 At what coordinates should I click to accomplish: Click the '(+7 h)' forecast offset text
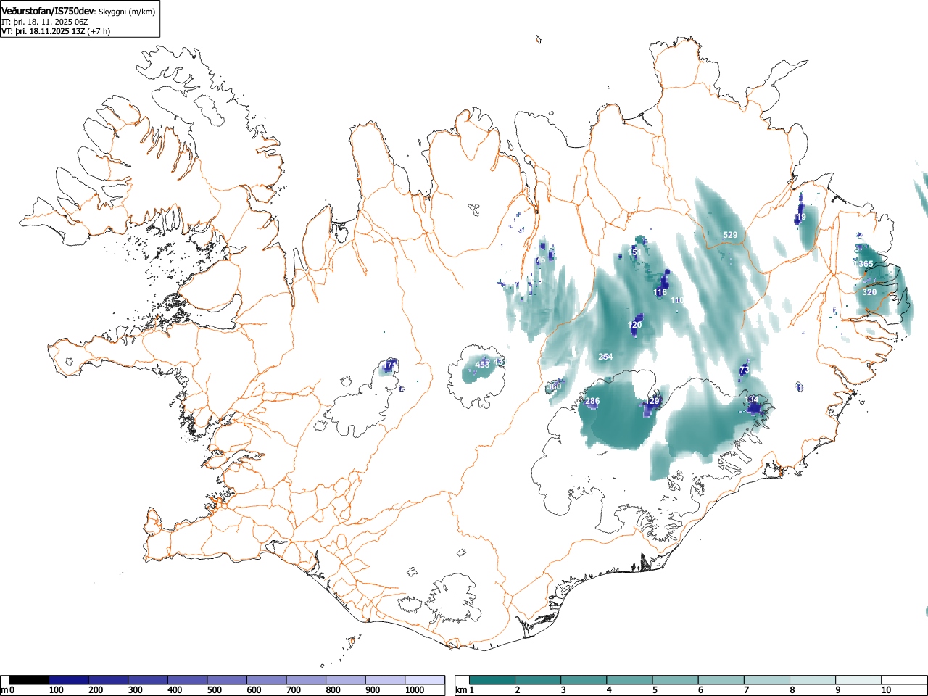pos(99,32)
